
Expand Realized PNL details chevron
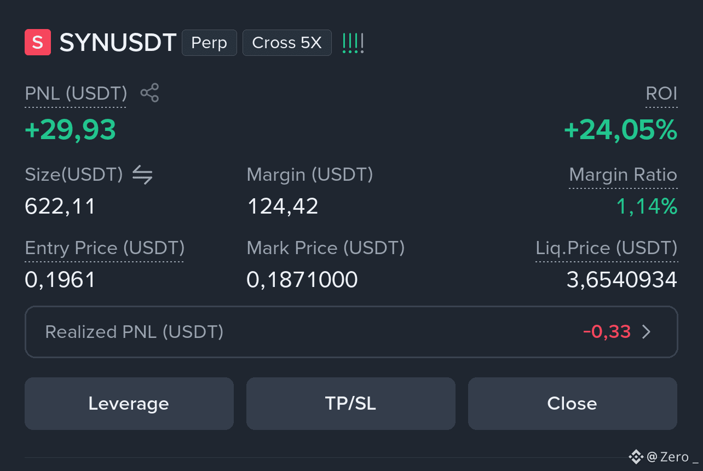pos(646,332)
